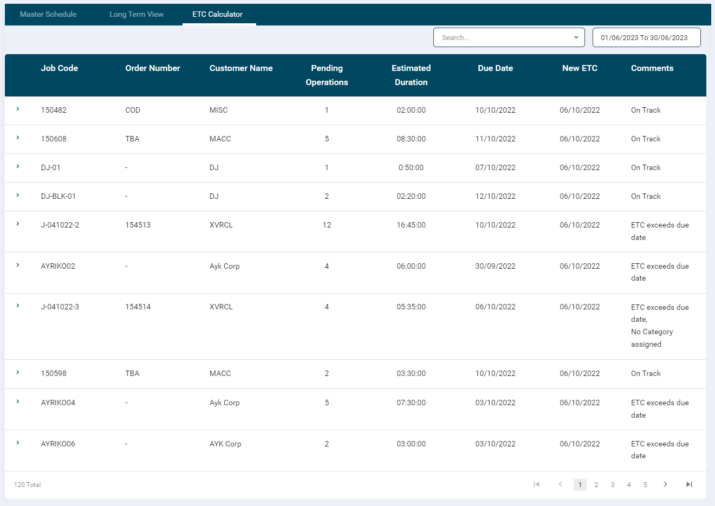This screenshot has height=506, width=715.
Task: Expand row for job 150482
Action: (x=18, y=109)
